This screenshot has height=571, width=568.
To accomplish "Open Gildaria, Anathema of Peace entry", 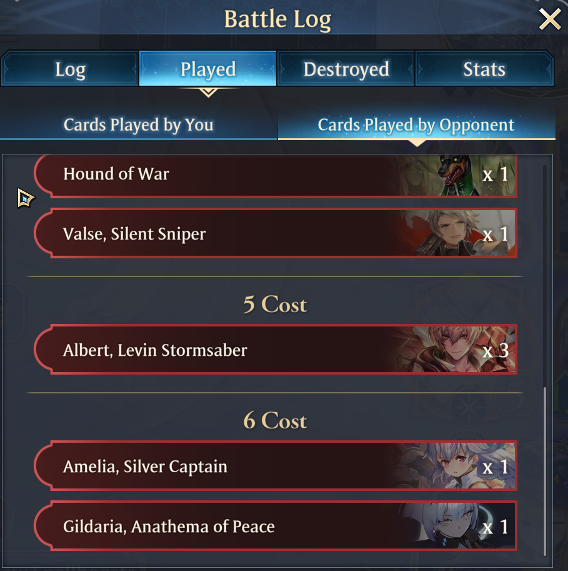I will [x=276, y=526].
